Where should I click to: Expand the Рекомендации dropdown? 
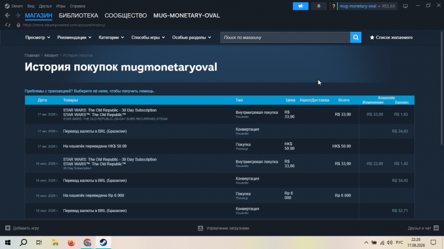pos(74,38)
